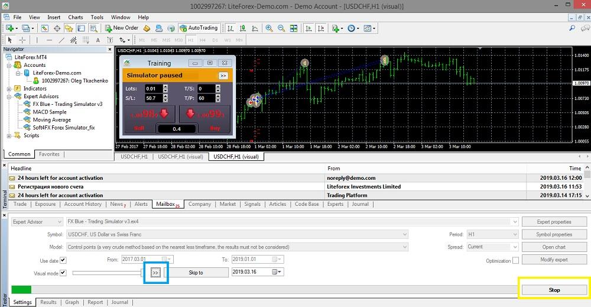Screen dimensions: 591x307
Task: Open the Insert menu
Action: (54, 17)
